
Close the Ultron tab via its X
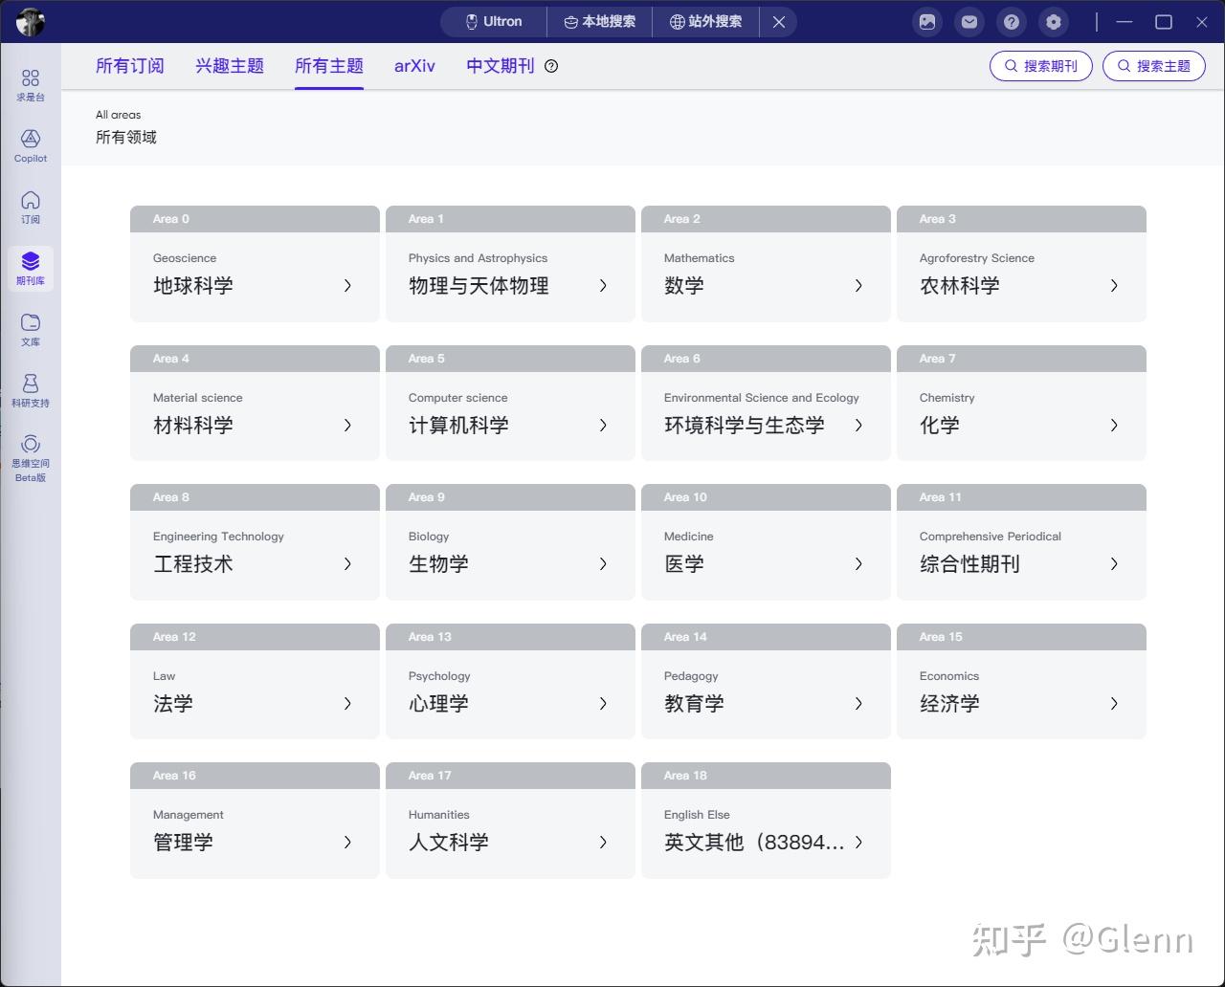coord(778,21)
